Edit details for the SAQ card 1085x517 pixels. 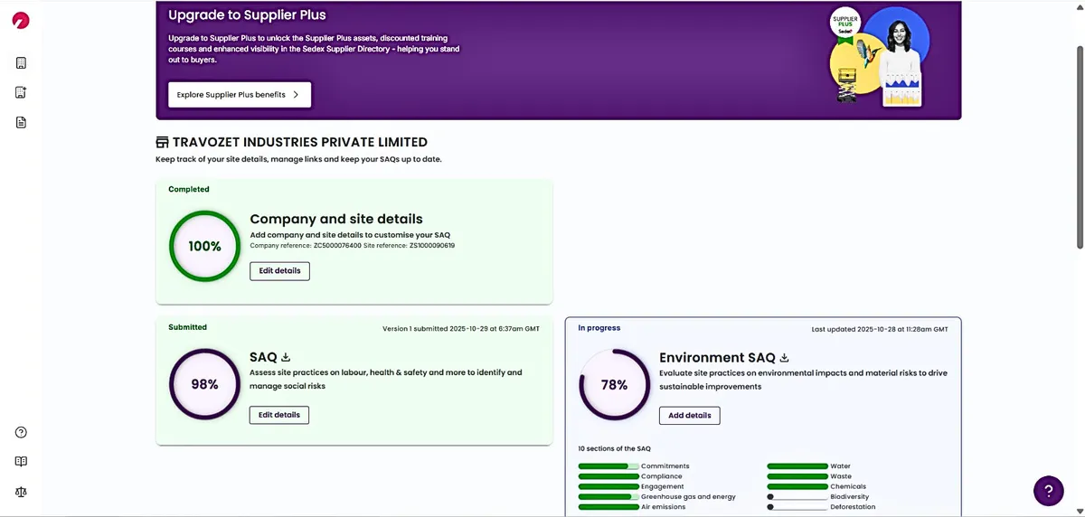279,415
